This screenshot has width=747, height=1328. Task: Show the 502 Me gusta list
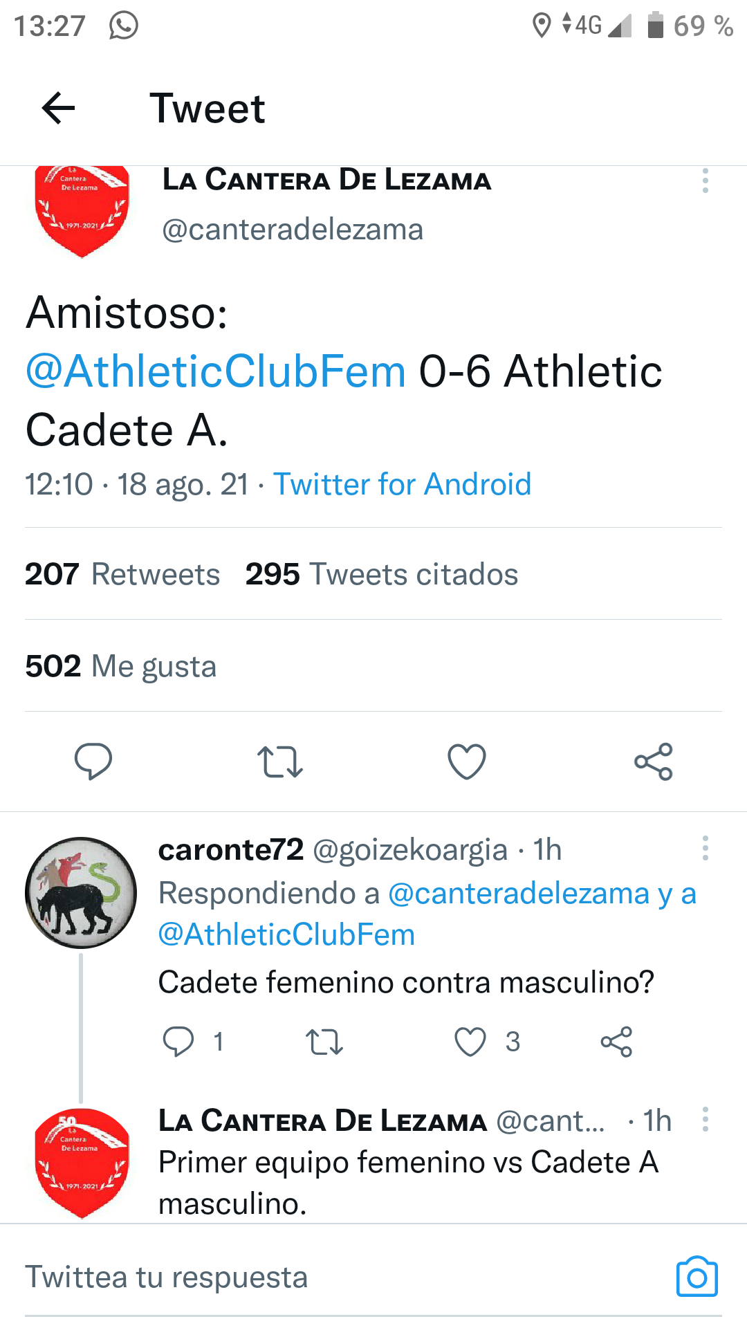click(121, 666)
